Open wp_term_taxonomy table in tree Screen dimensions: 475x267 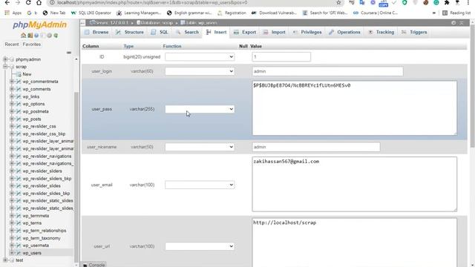[x=42, y=238]
